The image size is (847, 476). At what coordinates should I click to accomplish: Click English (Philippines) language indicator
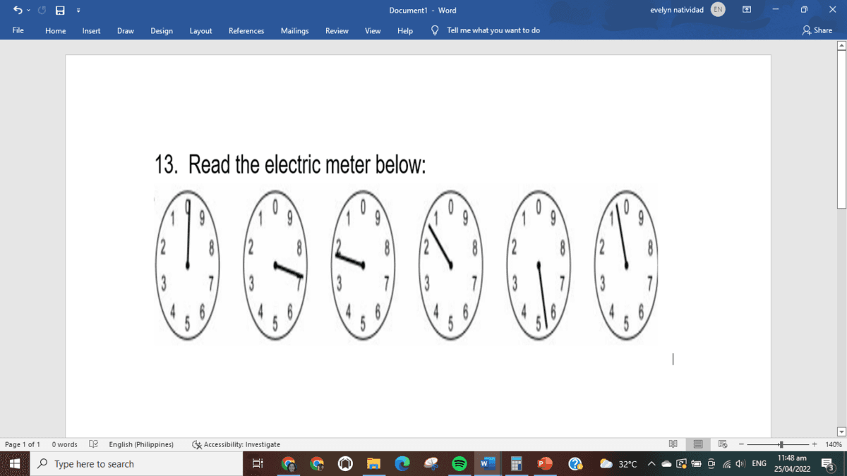tap(141, 444)
